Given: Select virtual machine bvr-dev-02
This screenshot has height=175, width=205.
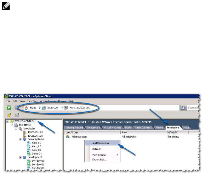Looking at the screenshot, I should coord(38,168).
